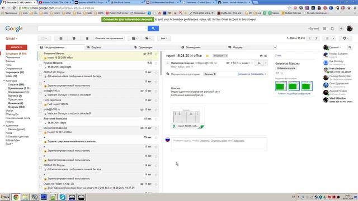Click the Reply link in reply box
Viewport: 358px width, 201px height.
click(204, 141)
